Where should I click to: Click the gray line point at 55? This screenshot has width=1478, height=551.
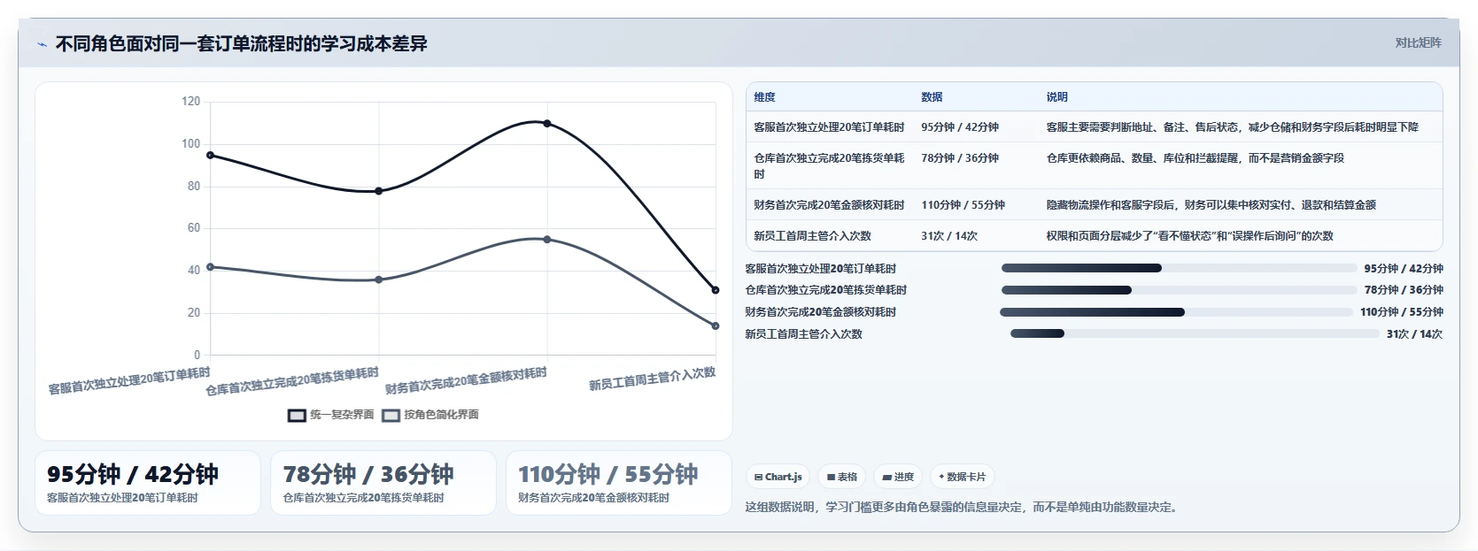tap(547, 240)
